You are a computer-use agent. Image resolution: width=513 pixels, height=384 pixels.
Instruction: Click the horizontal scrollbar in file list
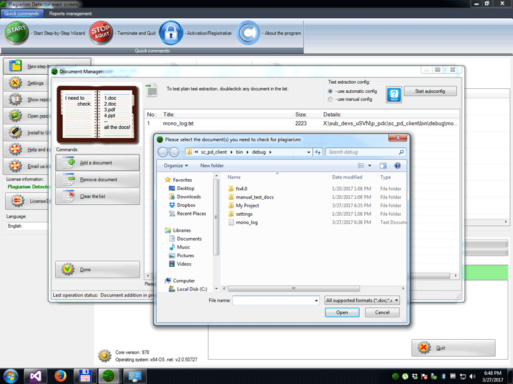point(294,289)
